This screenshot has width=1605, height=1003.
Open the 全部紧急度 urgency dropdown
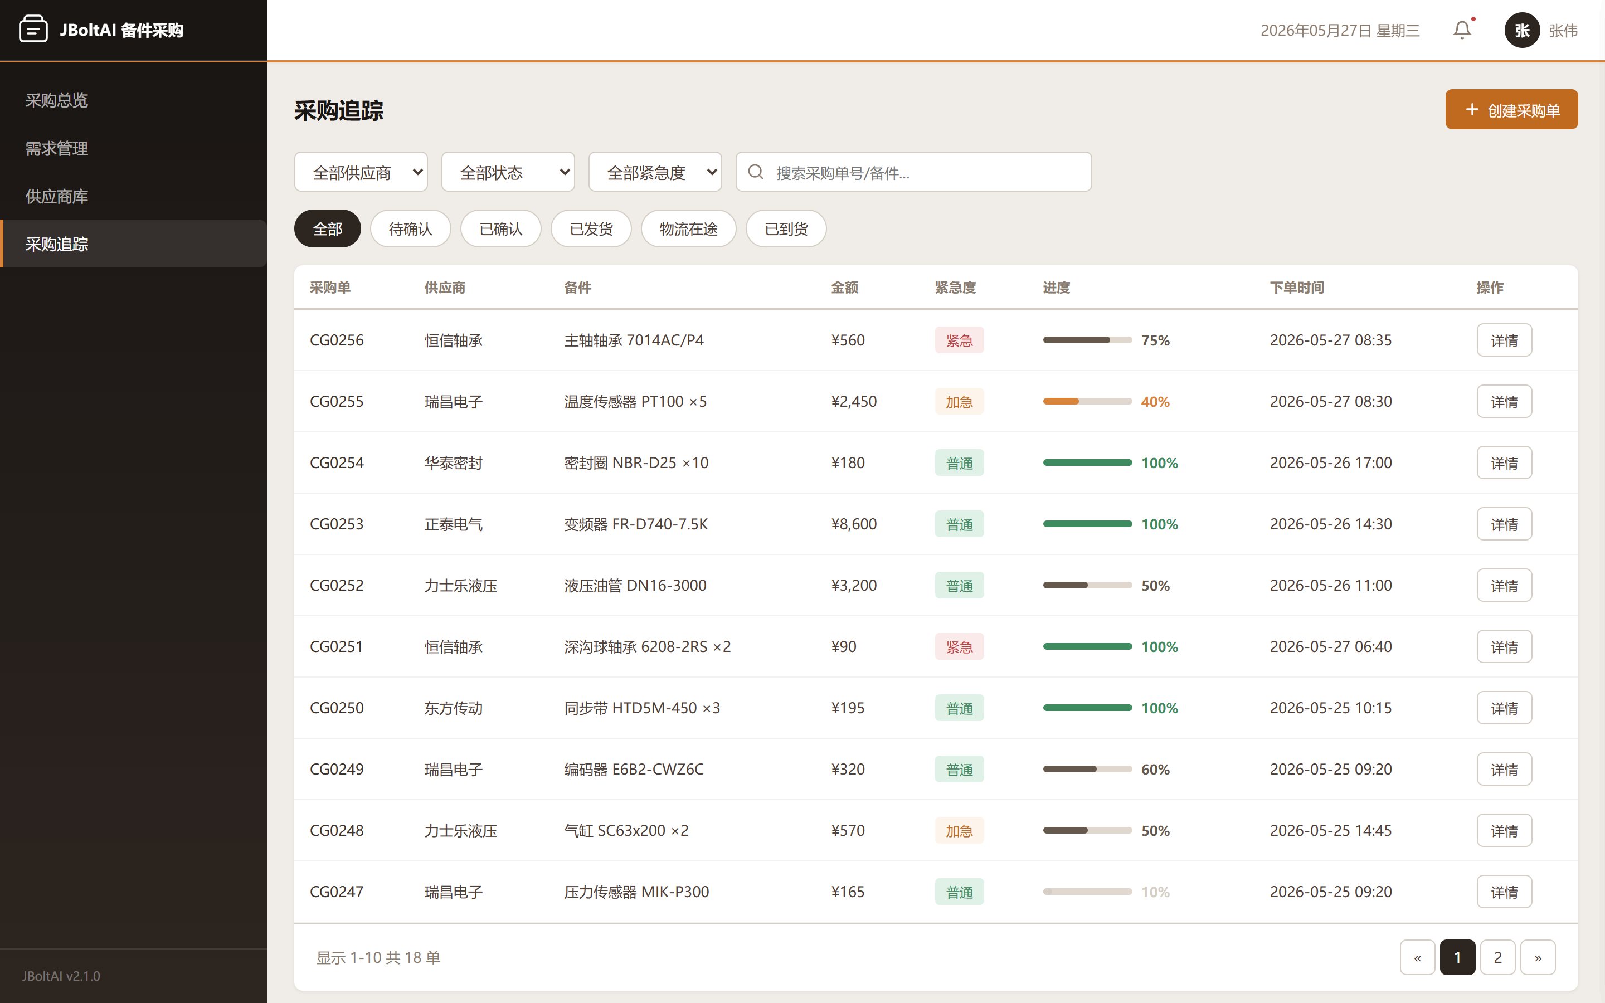655,172
